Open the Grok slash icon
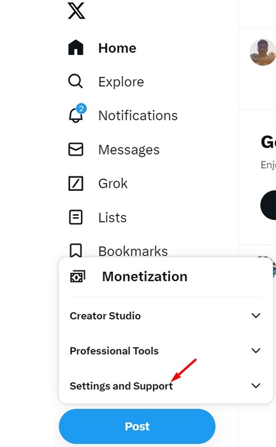This screenshot has width=276, height=447. click(76, 183)
